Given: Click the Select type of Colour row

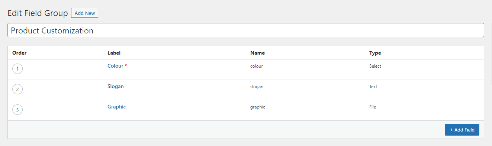Looking at the screenshot, I should [x=375, y=66].
